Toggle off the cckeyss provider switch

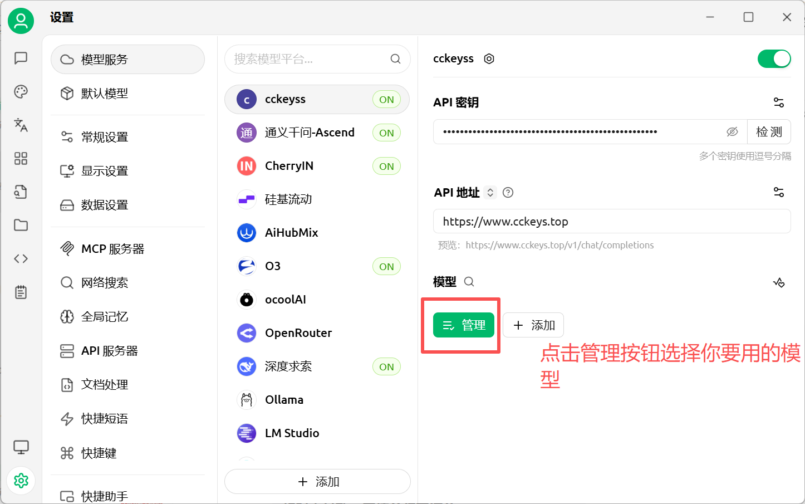pos(774,58)
